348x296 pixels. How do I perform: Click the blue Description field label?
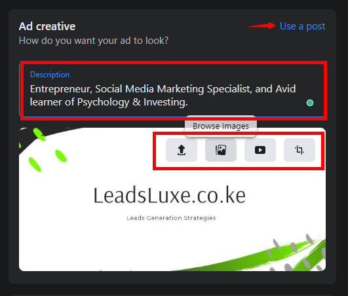[x=50, y=75]
